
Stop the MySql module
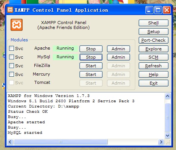coord(91,57)
